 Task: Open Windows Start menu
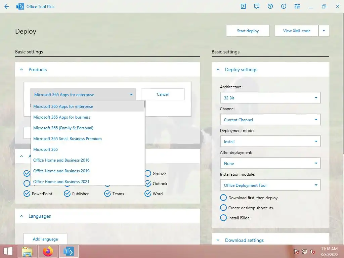pos(8,251)
